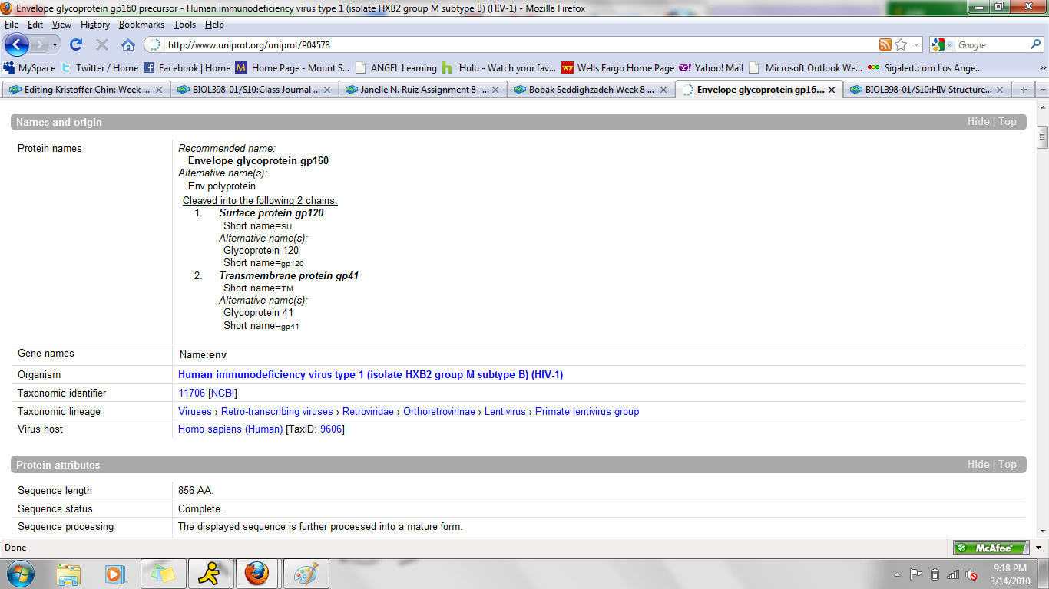
Task: Expand the URL bar history dropdown
Action: tap(917, 45)
